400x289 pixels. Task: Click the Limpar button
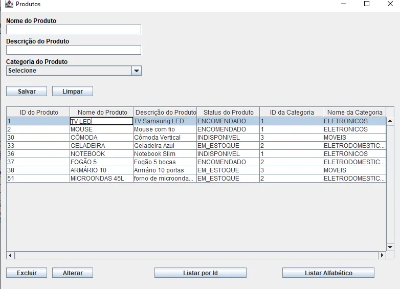pos(73,92)
